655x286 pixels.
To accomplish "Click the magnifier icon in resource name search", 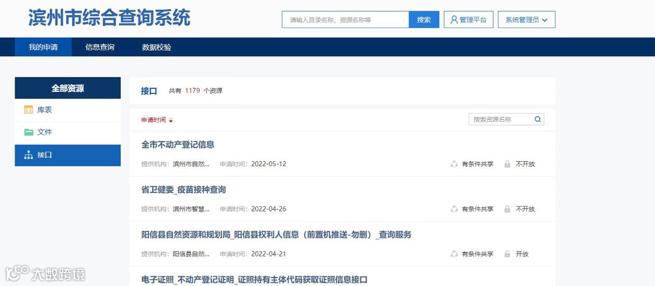I will (x=537, y=119).
